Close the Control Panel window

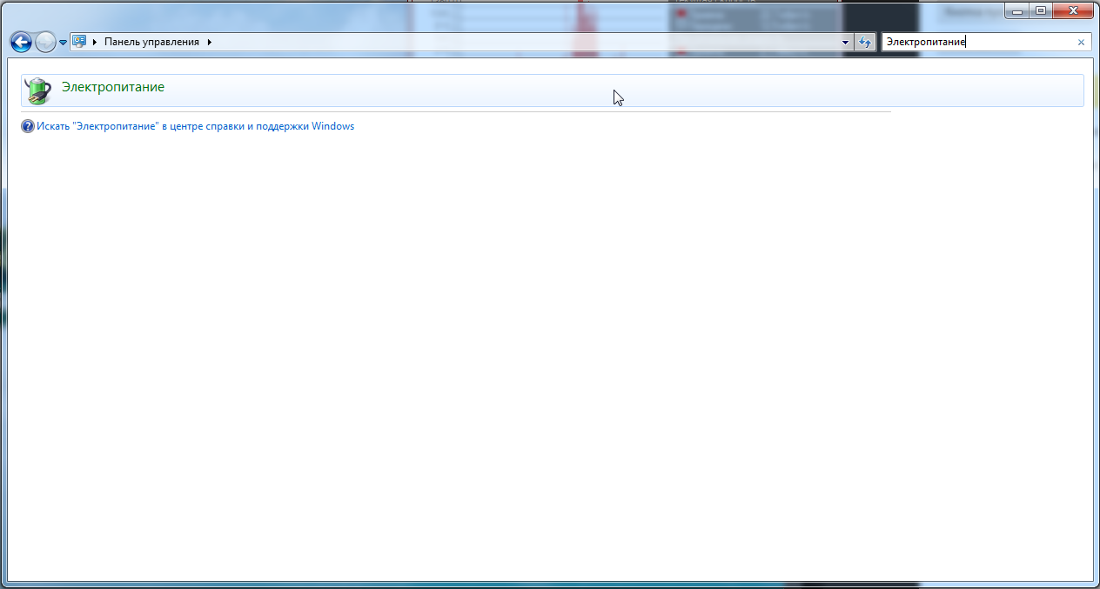pos(1073,10)
